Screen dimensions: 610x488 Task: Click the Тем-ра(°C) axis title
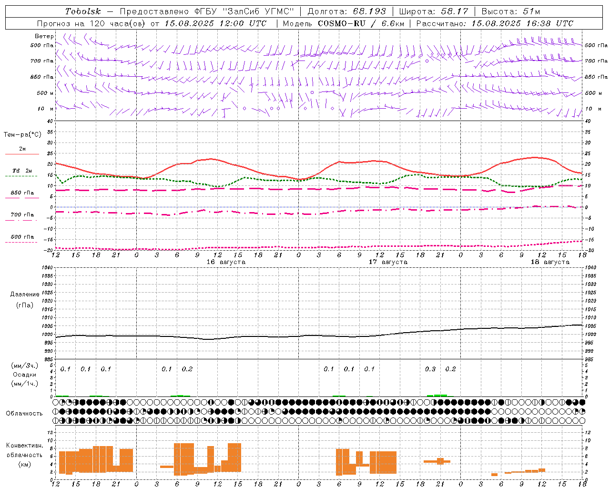tap(22, 135)
